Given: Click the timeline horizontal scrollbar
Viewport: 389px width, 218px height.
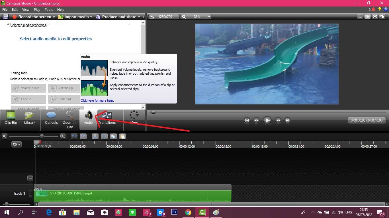Looking at the screenshot, I should [x=211, y=204].
